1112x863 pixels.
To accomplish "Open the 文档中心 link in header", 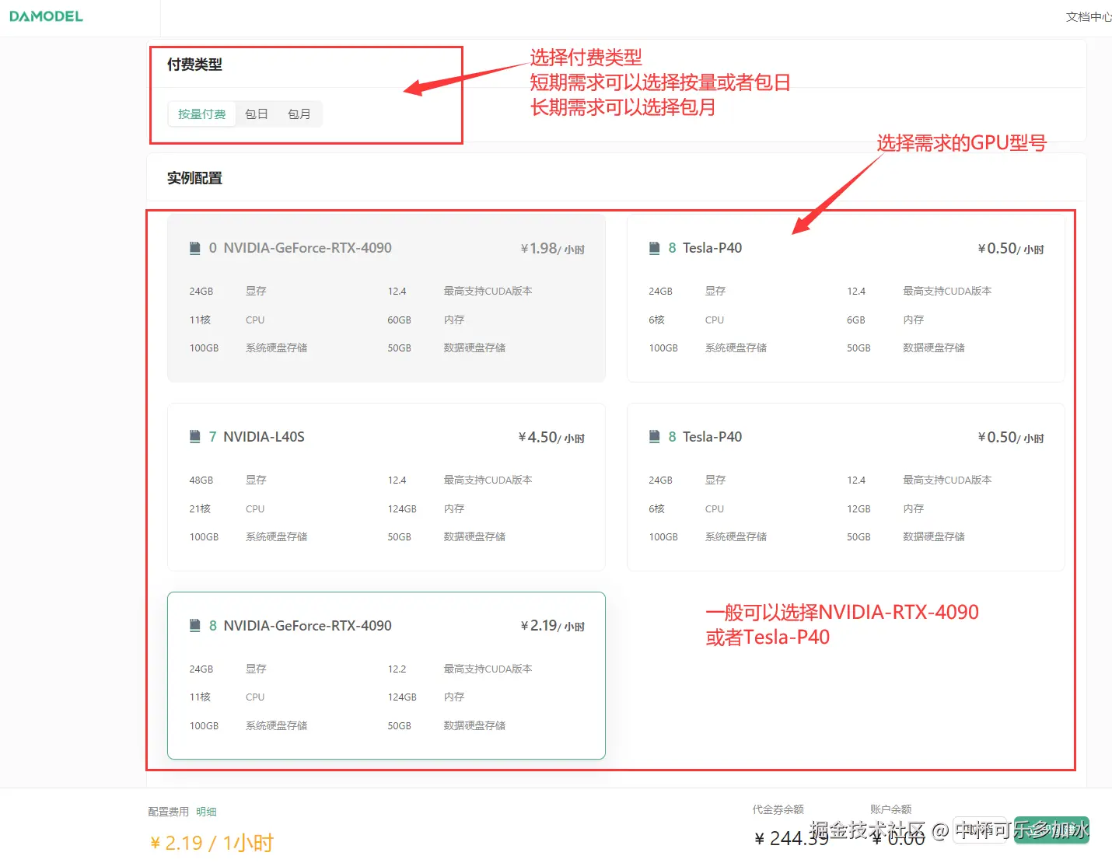I will [x=1089, y=17].
